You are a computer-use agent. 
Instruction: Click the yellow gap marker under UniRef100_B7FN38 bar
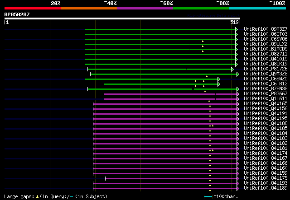pos(205,91)
